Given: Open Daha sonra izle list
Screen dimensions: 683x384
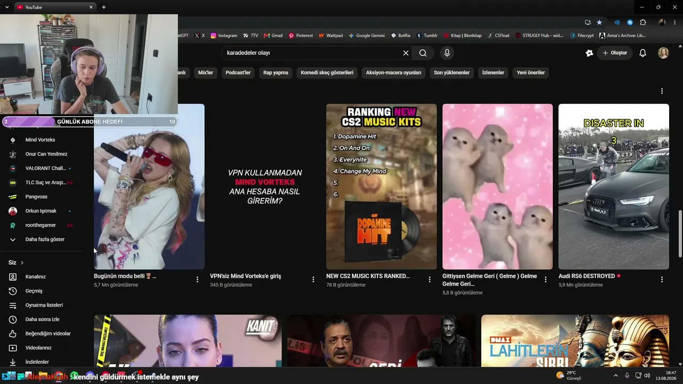Looking at the screenshot, I should click(41, 319).
